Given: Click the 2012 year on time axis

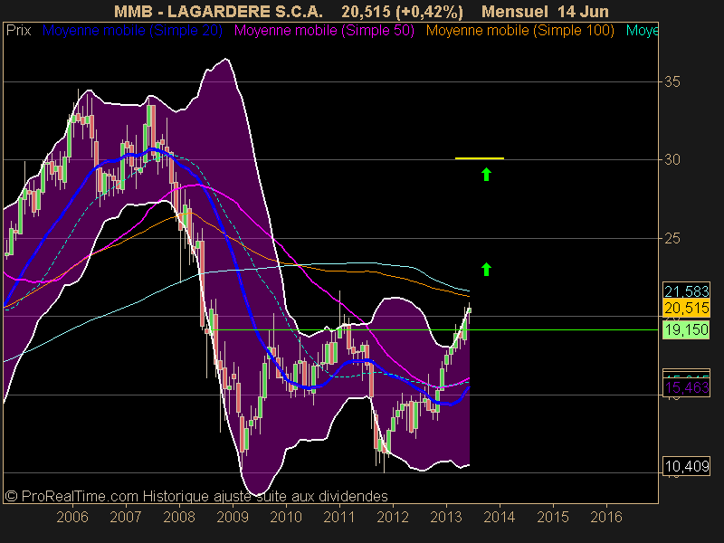Looking at the screenshot, I should tap(393, 517).
